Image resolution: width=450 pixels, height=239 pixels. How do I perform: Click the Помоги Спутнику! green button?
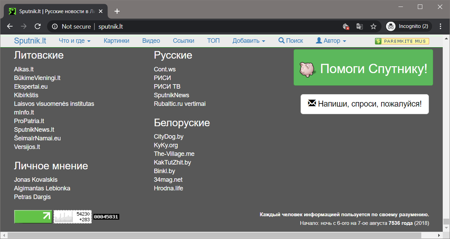point(363,68)
